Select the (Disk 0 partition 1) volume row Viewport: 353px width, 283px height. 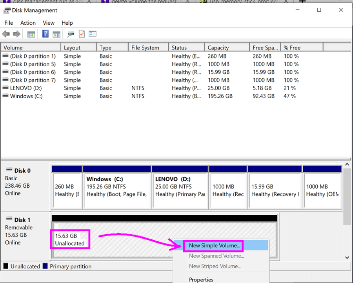click(x=162, y=56)
